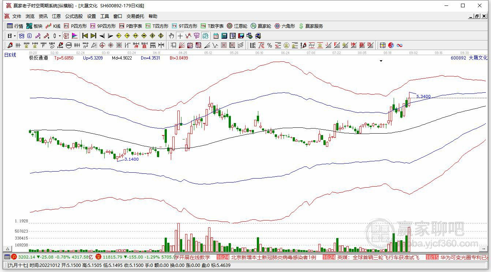491x272 pixels.
Task: Click yellow diamond horizontal-expand icon
Action: coord(135,36)
